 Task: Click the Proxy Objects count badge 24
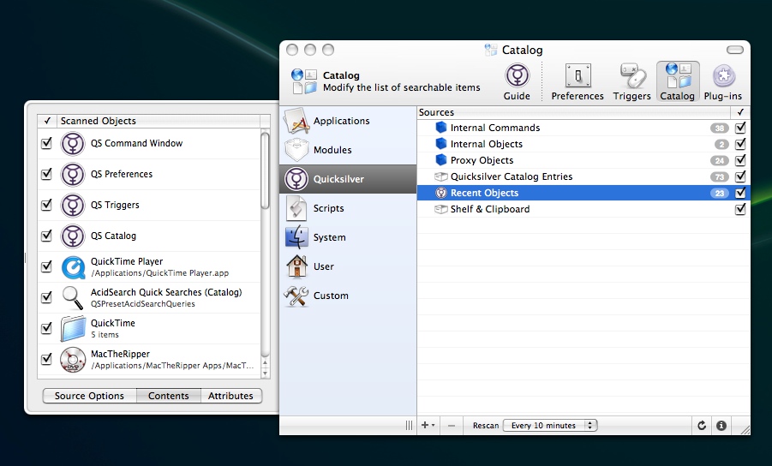tap(720, 160)
